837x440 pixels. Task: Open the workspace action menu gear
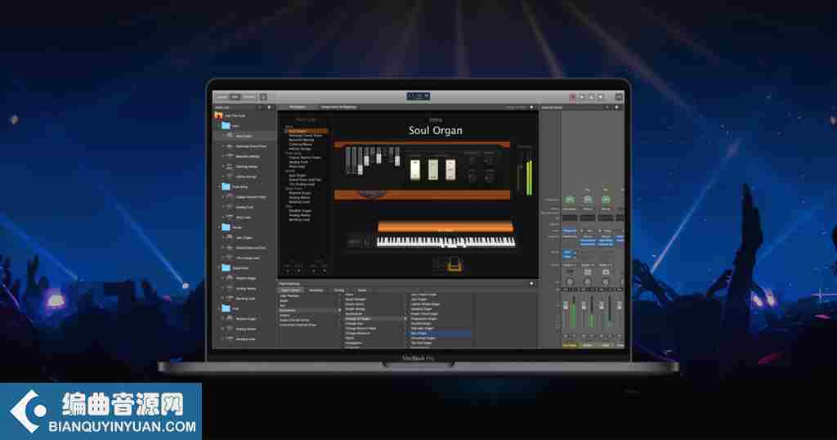point(531,107)
